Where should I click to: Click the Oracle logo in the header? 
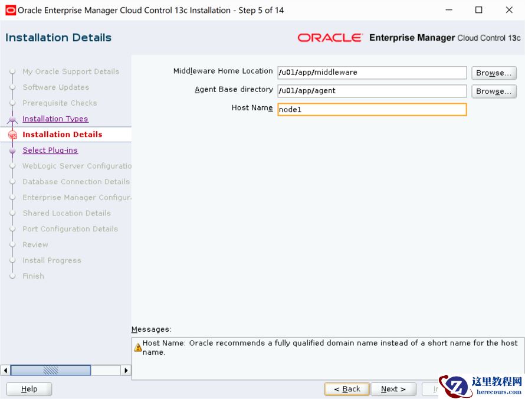pos(330,38)
